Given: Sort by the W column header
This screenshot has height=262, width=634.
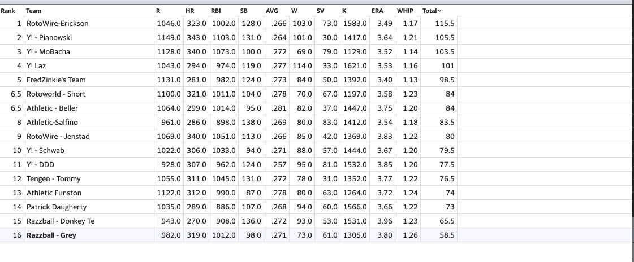Looking at the screenshot, I should click(294, 11).
